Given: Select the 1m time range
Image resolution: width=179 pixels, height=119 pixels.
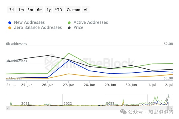Looking at the screenshot, I should [21, 10].
